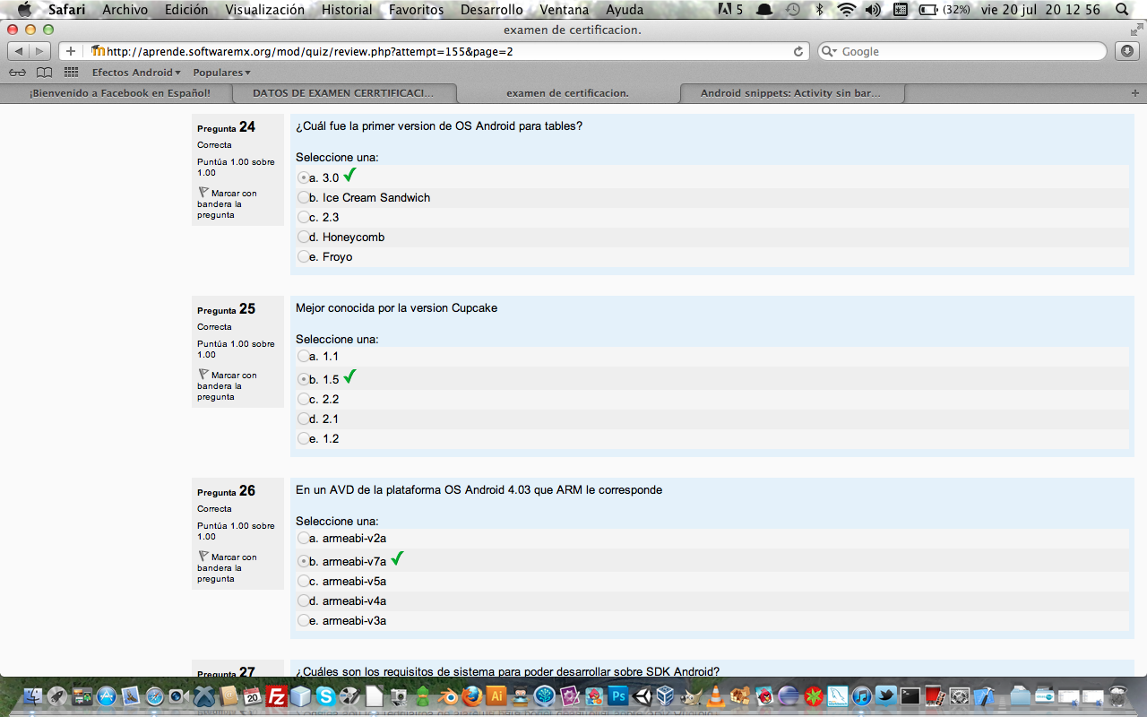1147x717 pixels.
Task: Select radio option d. armeabi-v4a
Action: (303, 600)
